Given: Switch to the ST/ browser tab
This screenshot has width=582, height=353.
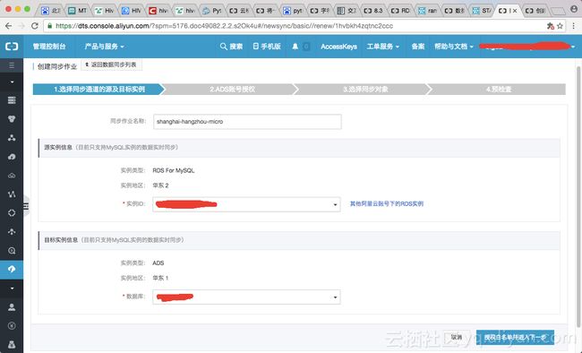Looking at the screenshot, I should click(x=481, y=11).
